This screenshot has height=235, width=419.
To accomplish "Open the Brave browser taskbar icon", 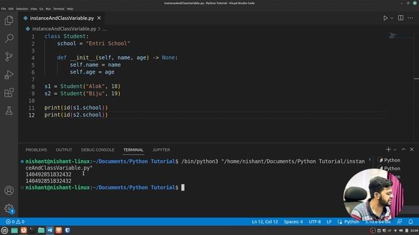I will pos(59,230).
